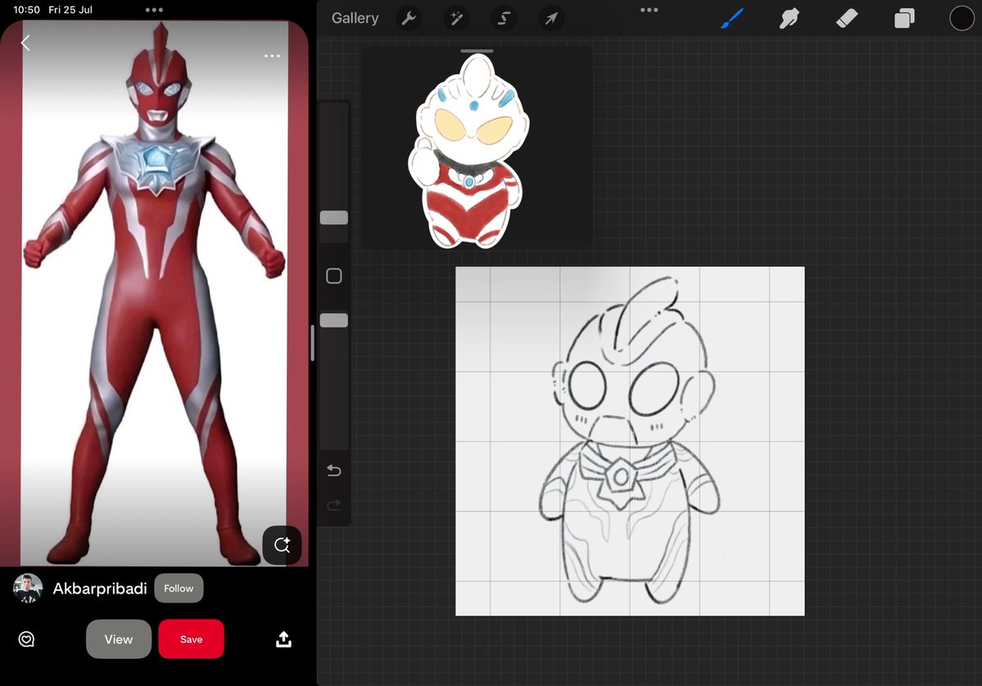The height and width of the screenshot is (686, 982).
Task: Tap the chibi Ultraman reference image
Action: (469, 151)
